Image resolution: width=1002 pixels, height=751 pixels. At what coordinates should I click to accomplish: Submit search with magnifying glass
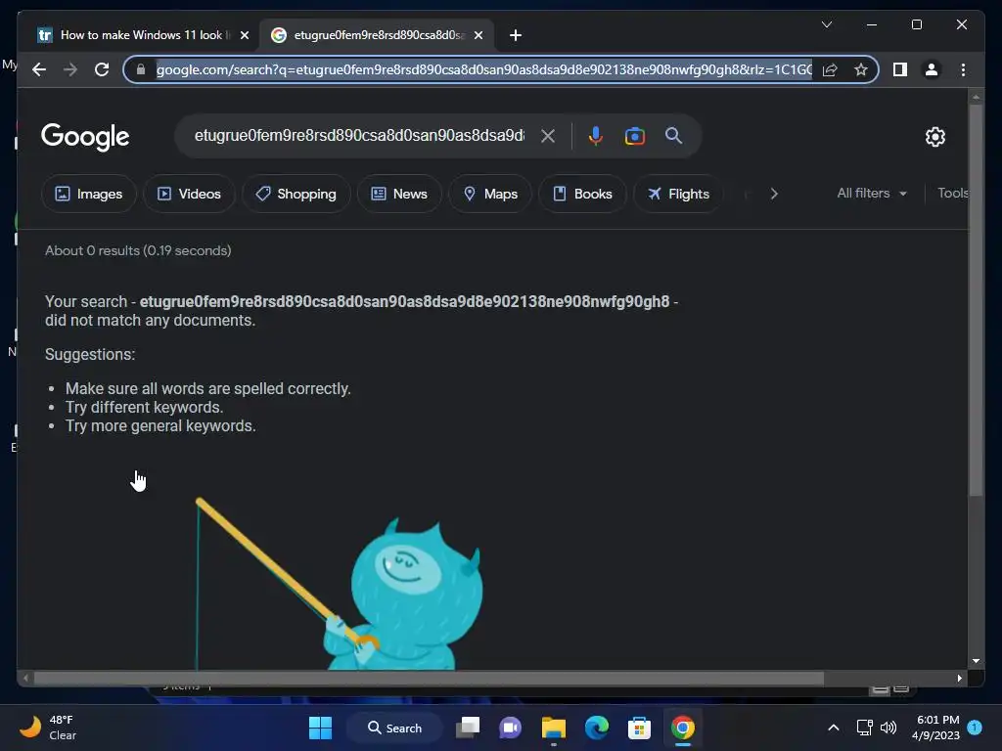click(673, 135)
